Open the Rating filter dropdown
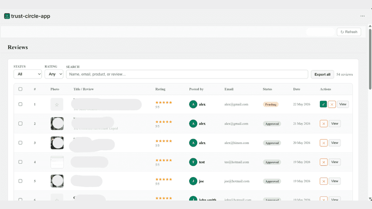This screenshot has height=209, width=372. [x=54, y=74]
